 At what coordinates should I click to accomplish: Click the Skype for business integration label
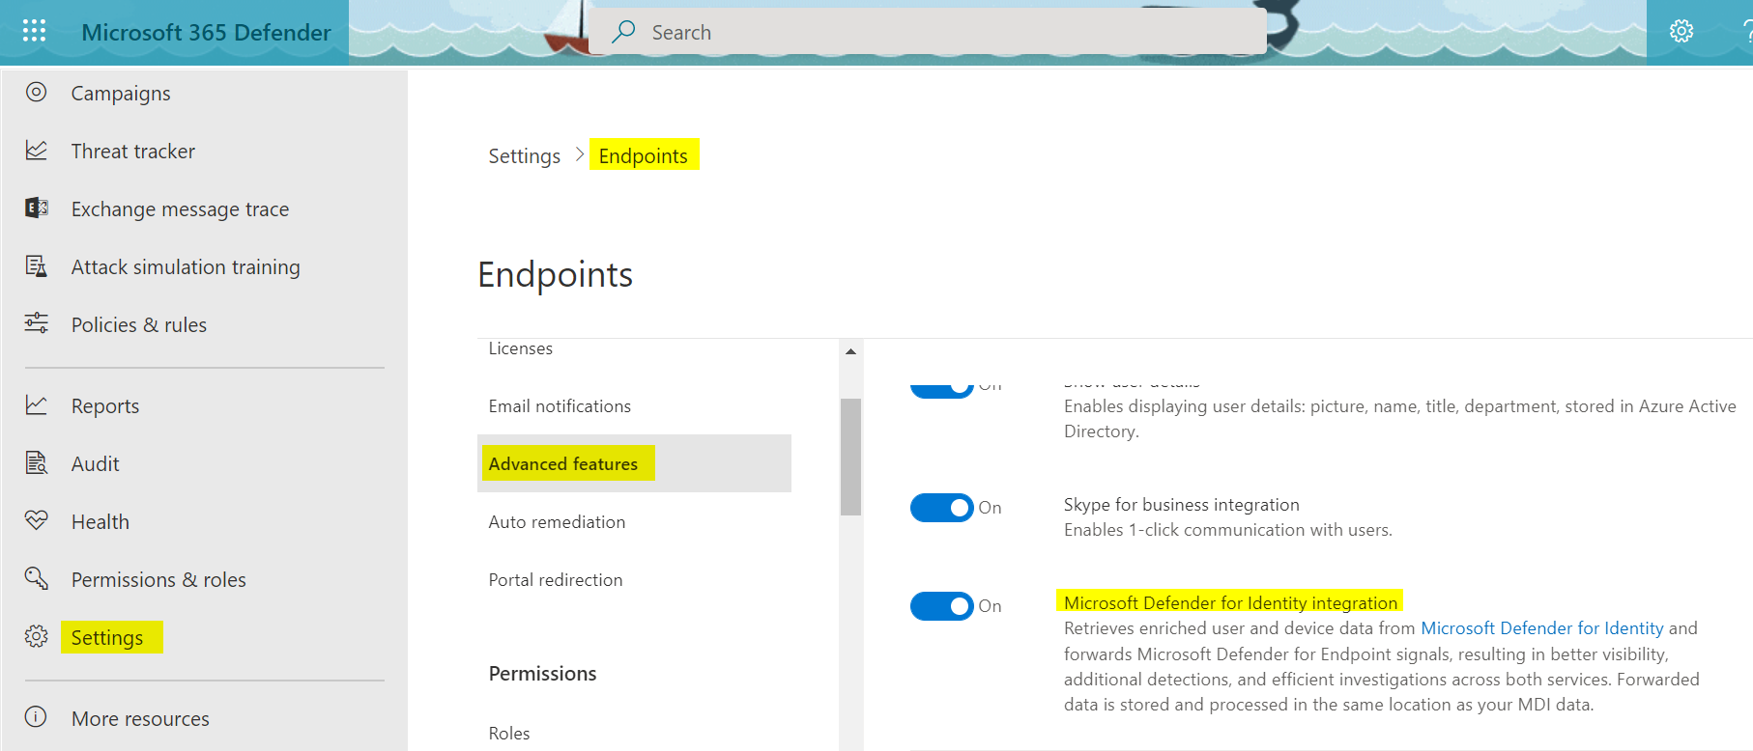click(x=1182, y=505)
